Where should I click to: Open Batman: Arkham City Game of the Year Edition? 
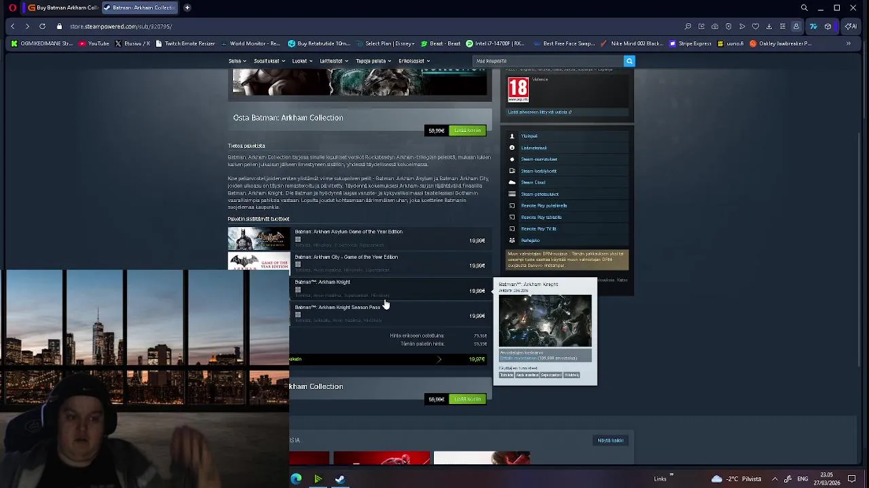click(x=346, y=257)
